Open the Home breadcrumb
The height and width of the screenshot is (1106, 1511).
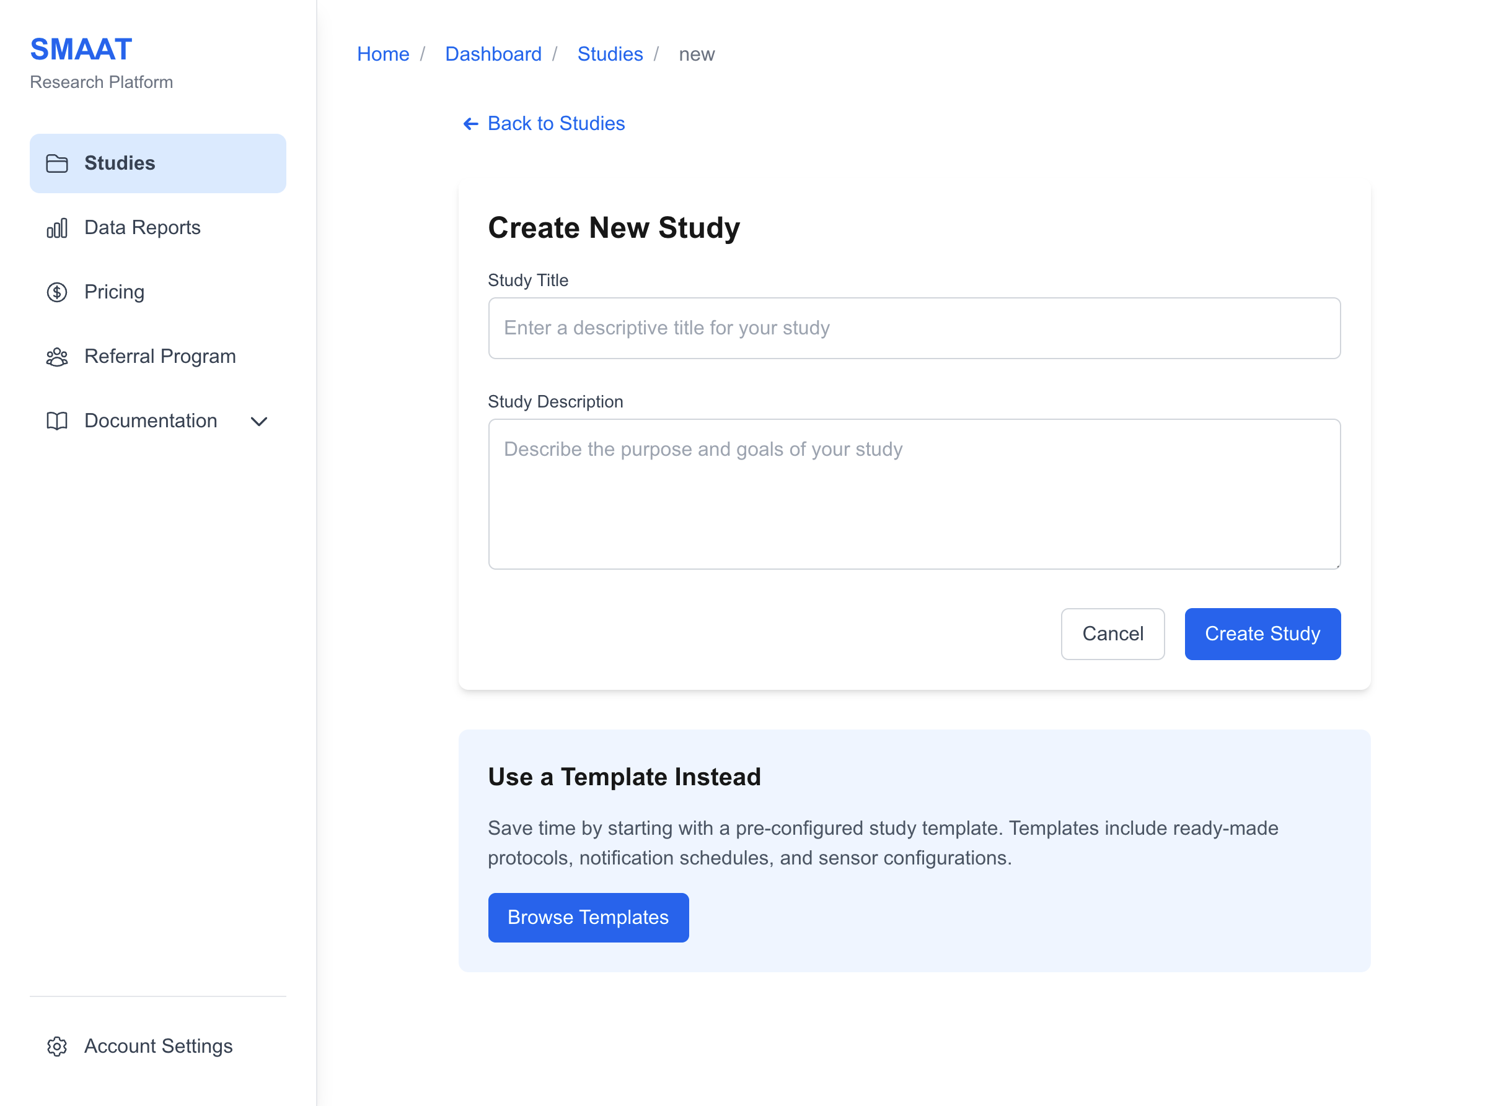383,53
